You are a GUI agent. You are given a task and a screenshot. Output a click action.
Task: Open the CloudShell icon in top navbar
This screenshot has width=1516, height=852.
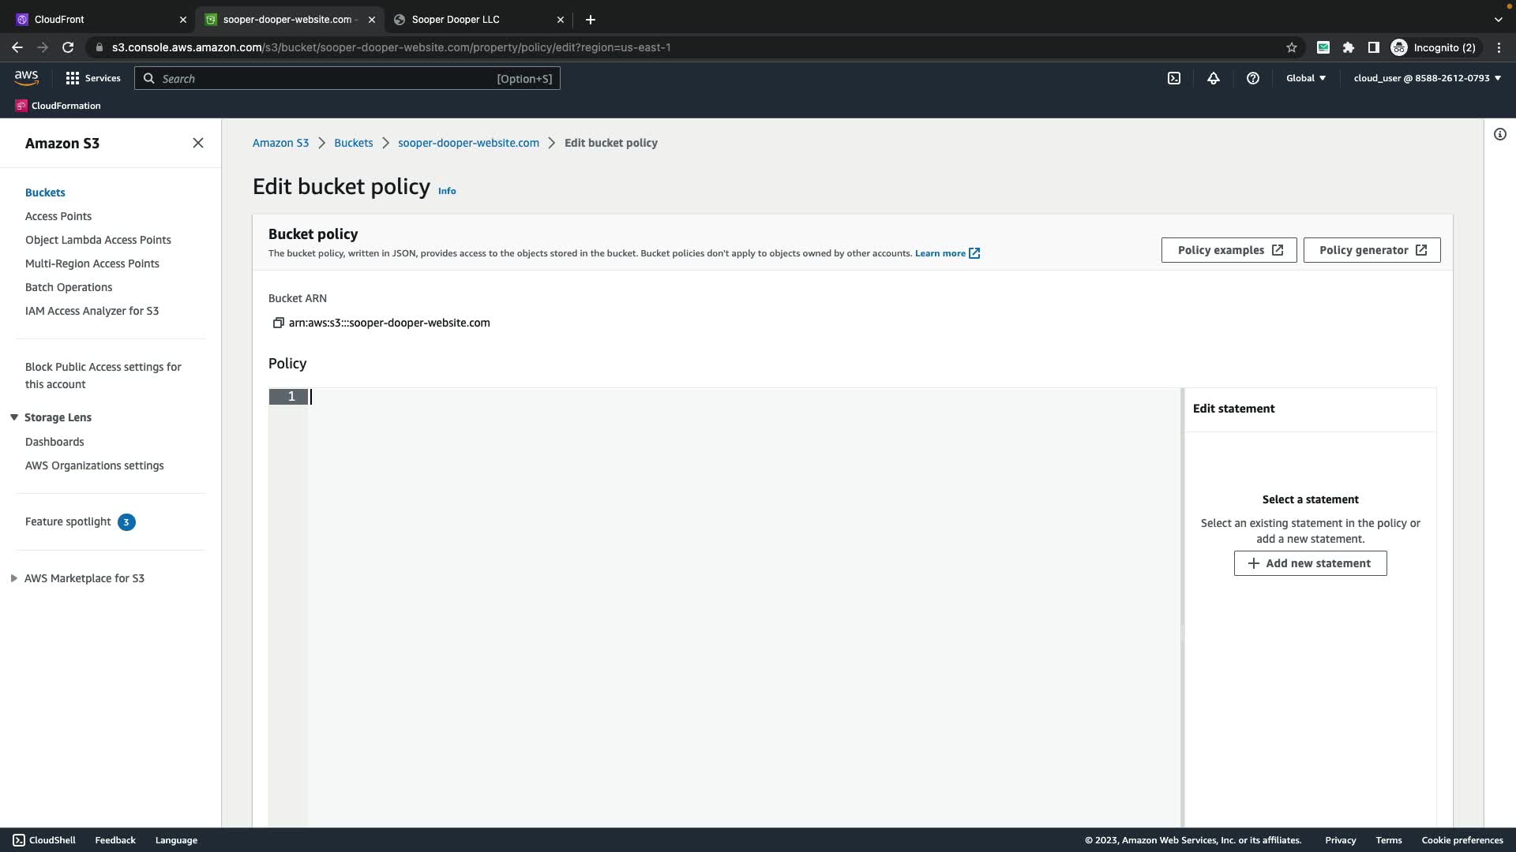click(1174, 78)
